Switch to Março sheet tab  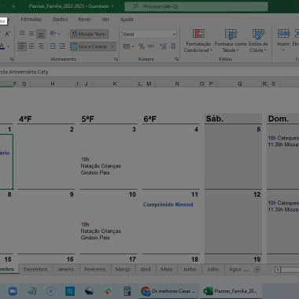tap(123, 269)
